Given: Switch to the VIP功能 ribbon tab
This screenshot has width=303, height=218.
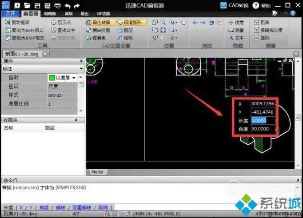Looking at the screenshot, I should point(103,13).
